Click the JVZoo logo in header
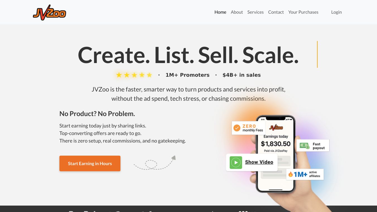Image resolution: width=377 pixels, height=212 pixels. tap(50, 13)
